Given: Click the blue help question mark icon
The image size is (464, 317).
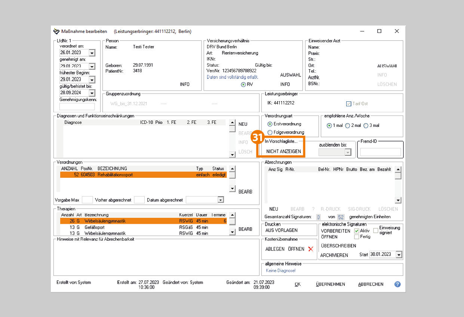Looking at the screenshot, I should coord(397,284).
